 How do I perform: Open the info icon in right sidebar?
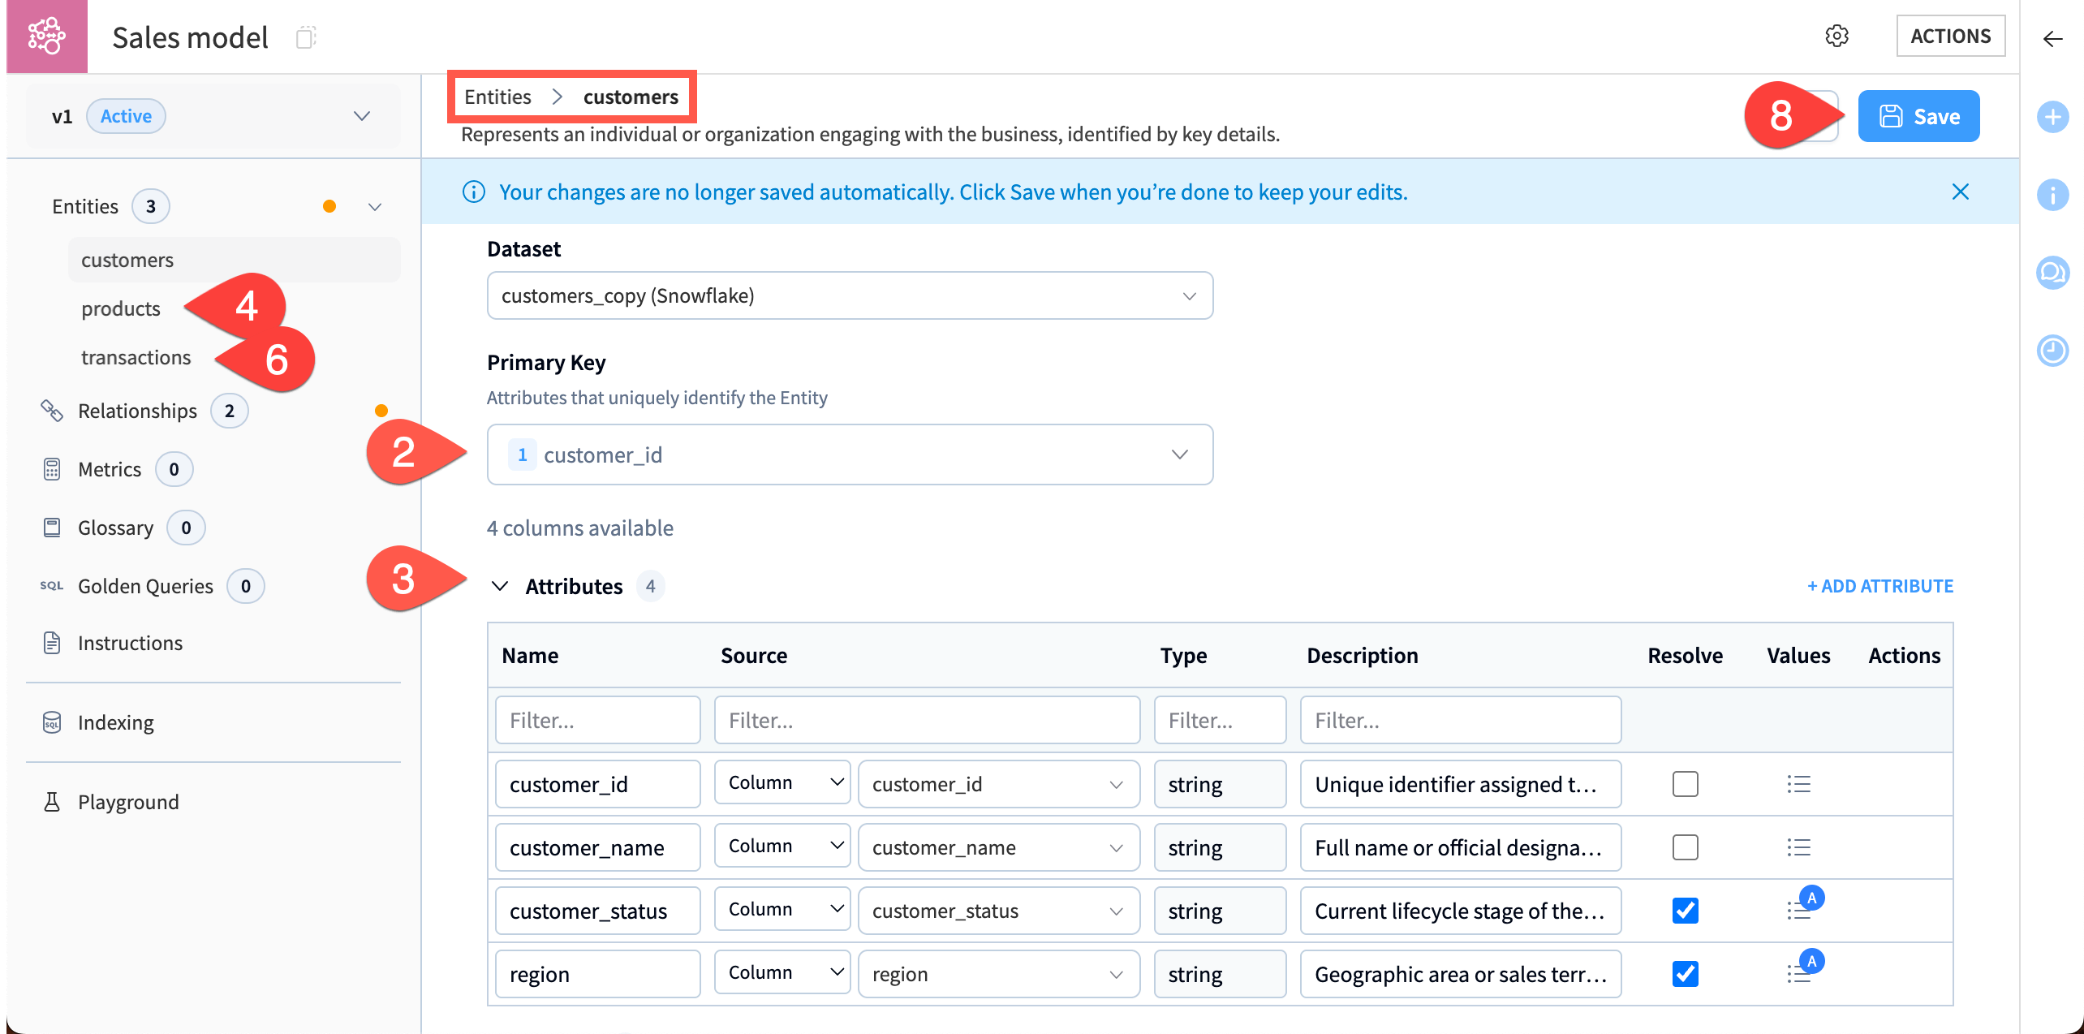(x=2052, y=195)
